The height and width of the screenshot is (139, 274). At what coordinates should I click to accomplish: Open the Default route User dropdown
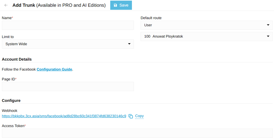click(x=207, y=25)
